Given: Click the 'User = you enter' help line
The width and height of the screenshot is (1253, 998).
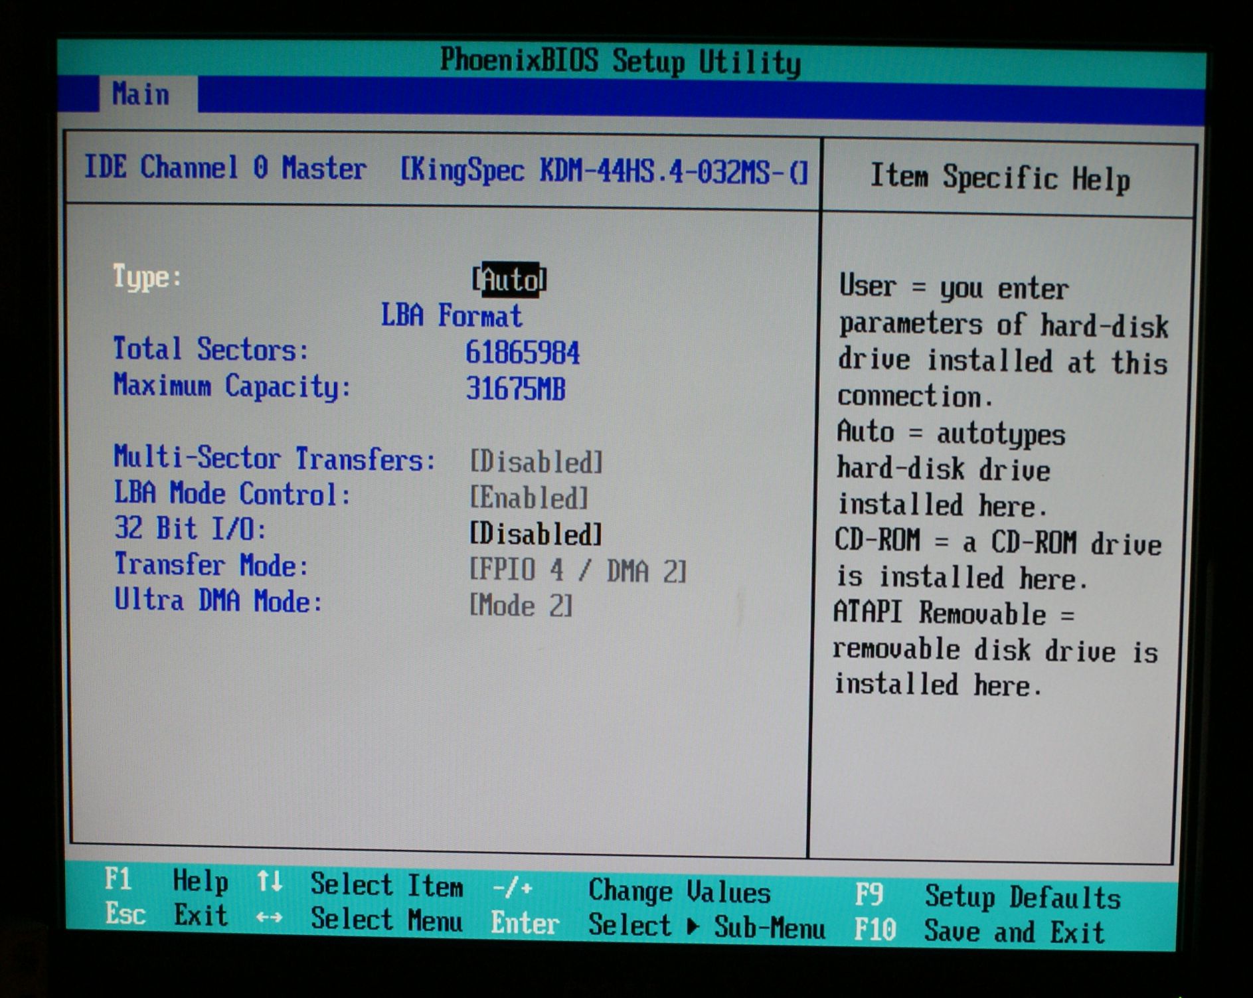Looking at the screenshot, I should tap(954, 288).
